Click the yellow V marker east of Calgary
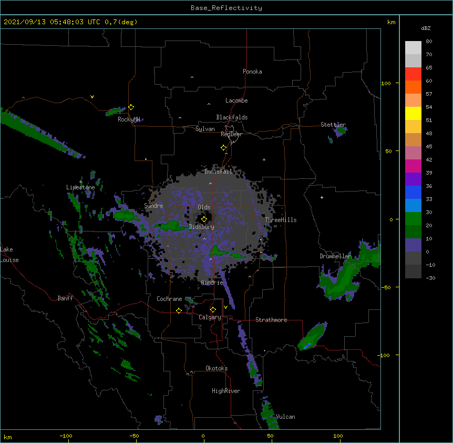The height and width of the screenshot is (443, 453). [225, 307]
